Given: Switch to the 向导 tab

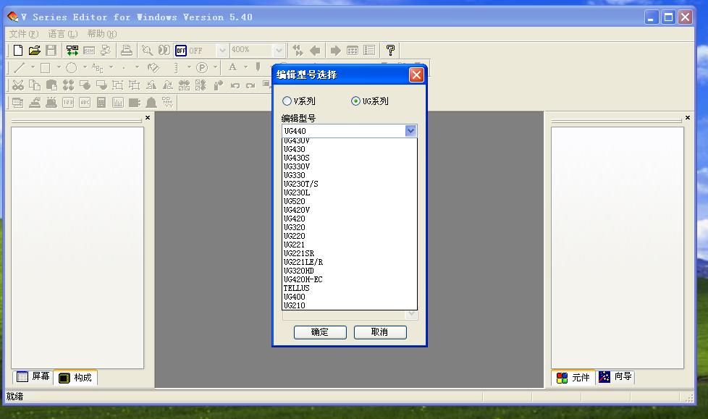Looking at the screenshot, I should pyautogui.click(x=616, y=377).
